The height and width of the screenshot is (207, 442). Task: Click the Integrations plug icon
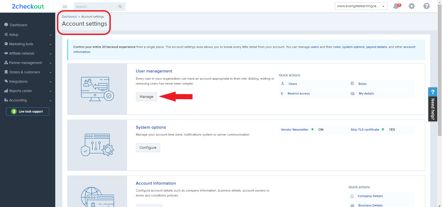point(6,81)
